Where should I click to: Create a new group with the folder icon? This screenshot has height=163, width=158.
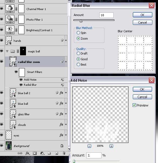tap(49, 153)
